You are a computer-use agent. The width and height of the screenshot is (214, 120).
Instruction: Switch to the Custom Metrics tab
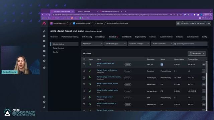click(x=166, y=37)
